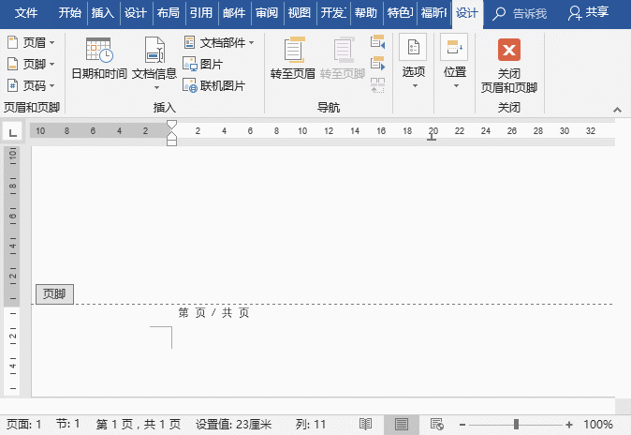The image size is (631, 435).
Task: Click the Next section navigation icon
Action: pyautogui.click(x=378, y=63)
